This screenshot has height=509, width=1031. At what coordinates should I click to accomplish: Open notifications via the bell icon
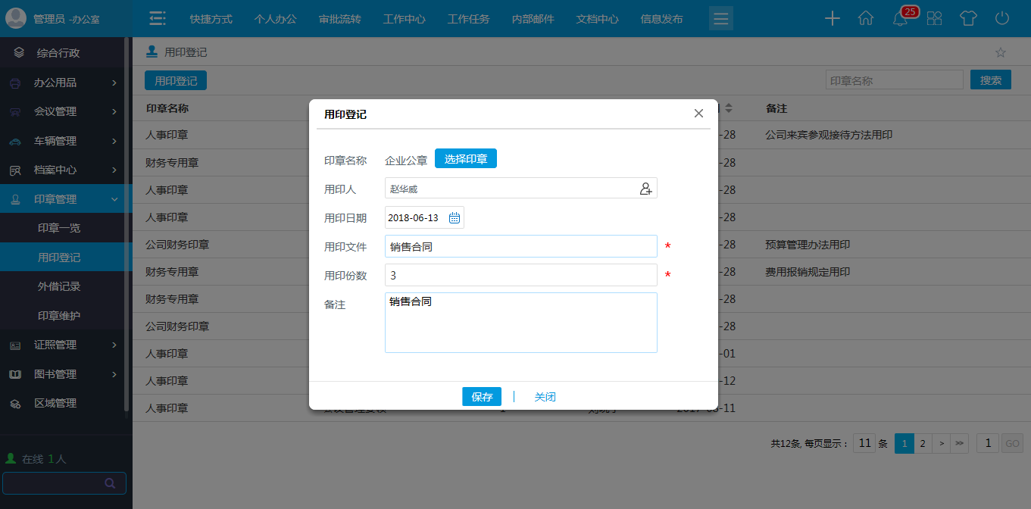click(x=900, y=18)
